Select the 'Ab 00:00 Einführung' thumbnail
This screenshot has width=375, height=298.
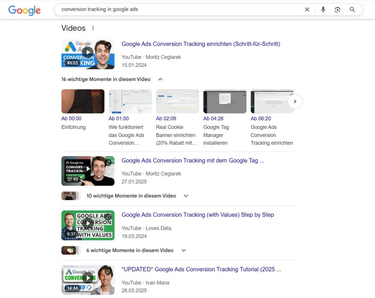pos(83,101)
